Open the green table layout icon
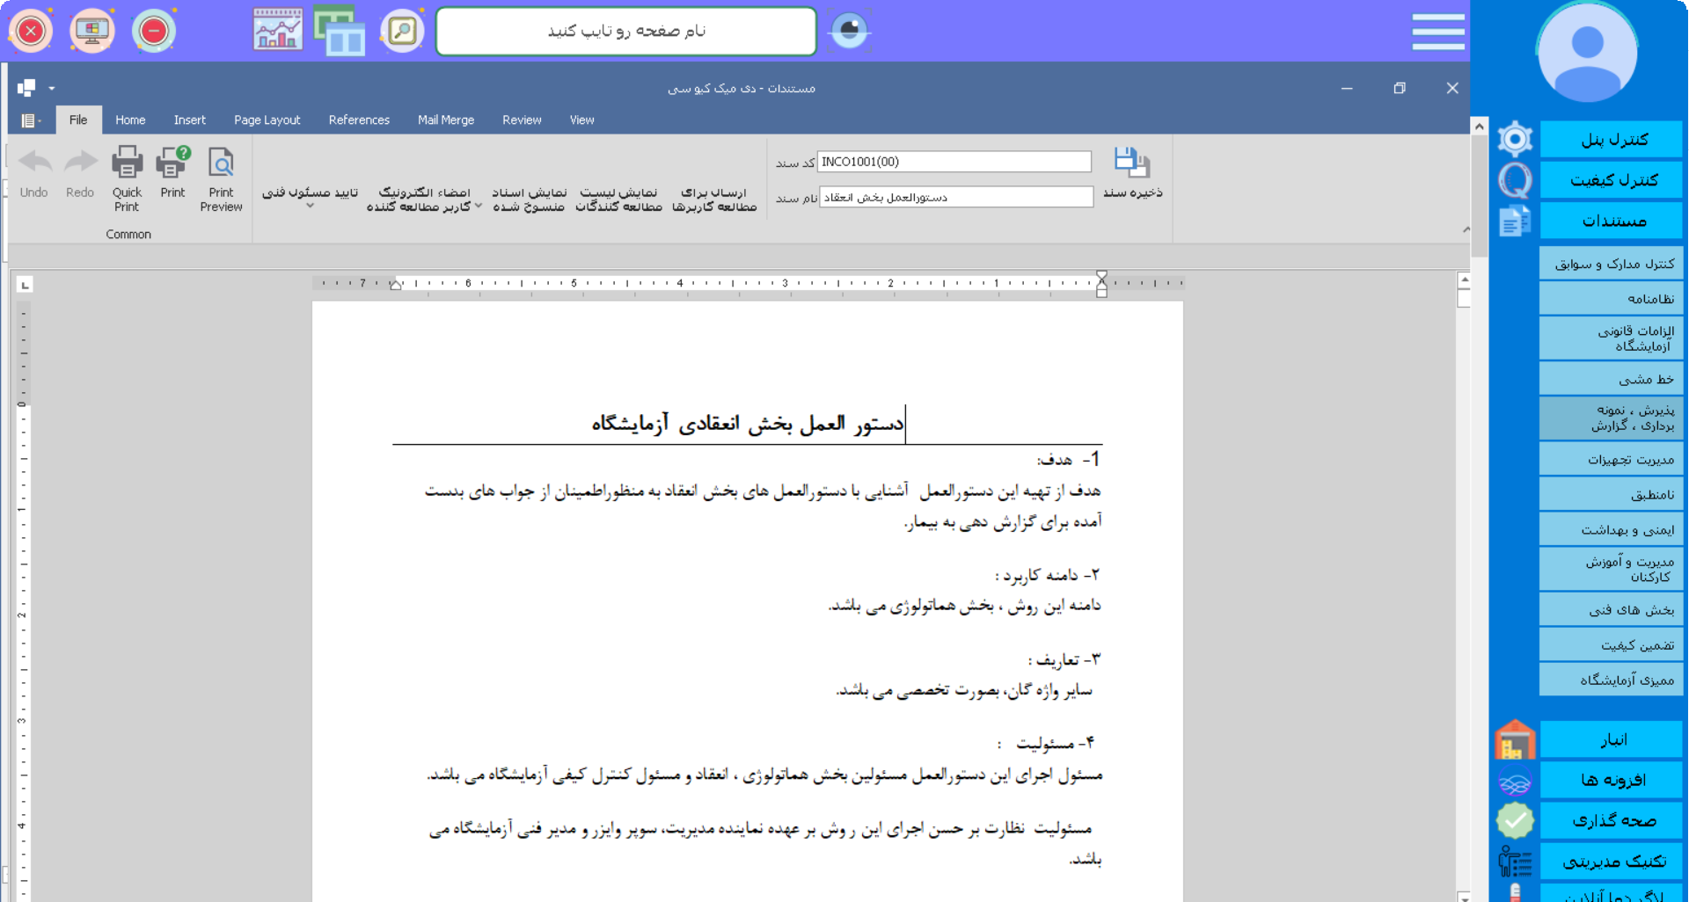This screenshot has height=902, width=1689. coord(340,32)
